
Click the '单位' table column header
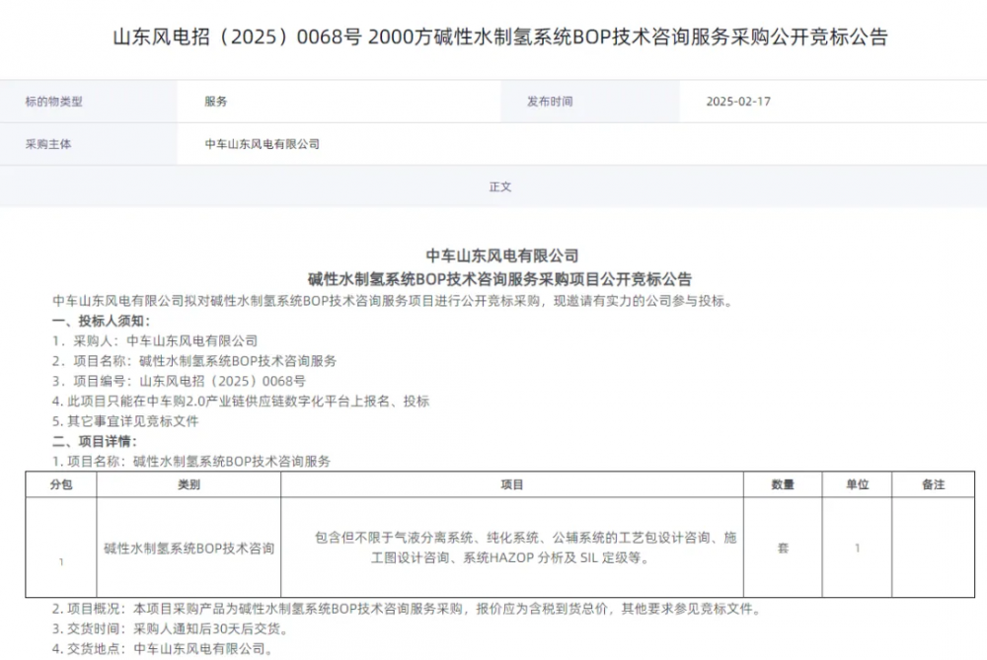(858, 484)
